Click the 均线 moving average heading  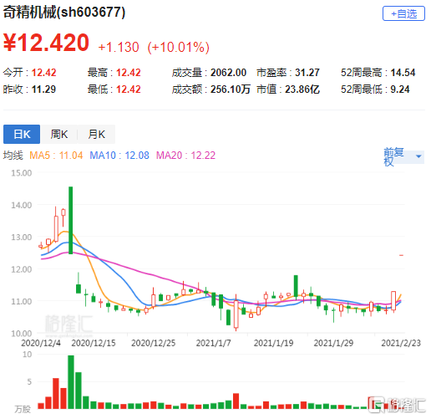pos(13,156)
